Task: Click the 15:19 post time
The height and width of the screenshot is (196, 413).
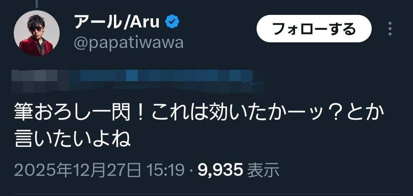Action: tap(165, 170)
